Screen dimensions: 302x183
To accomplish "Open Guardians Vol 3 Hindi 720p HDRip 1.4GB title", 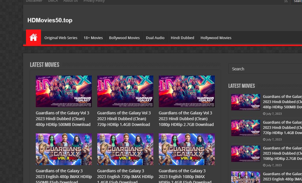I will pos(124,119).
